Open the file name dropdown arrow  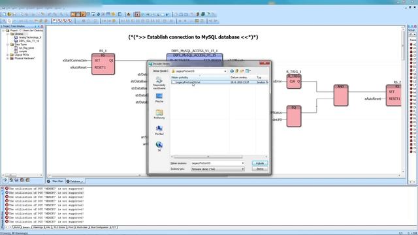click(x=242, y=163)
